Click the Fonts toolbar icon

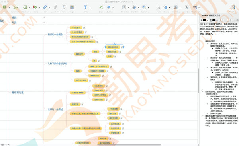point(159,7)
